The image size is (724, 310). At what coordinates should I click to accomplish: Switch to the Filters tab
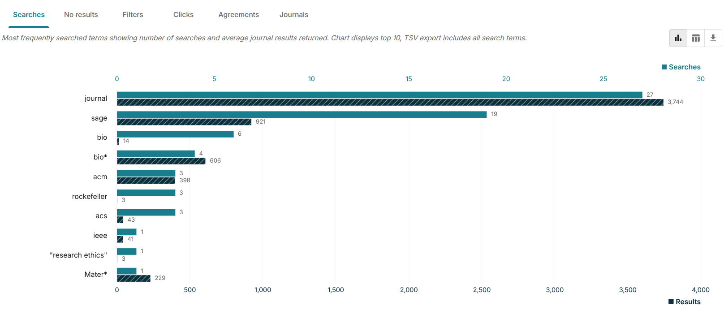pyautogui.click(x=133, y=15)
